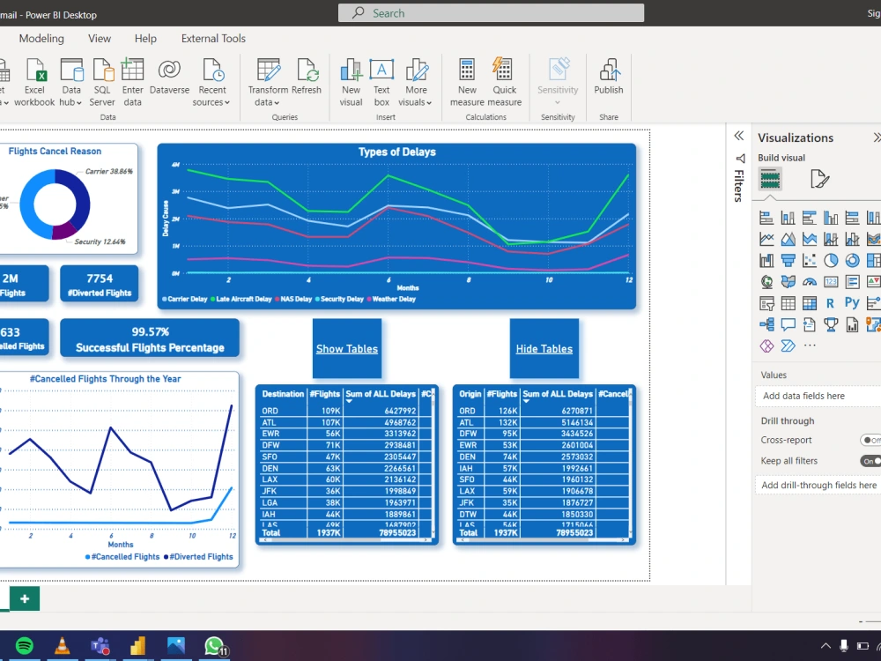
Task: Select the Funnel chart visual icon
Action: [x=788, y=257]
